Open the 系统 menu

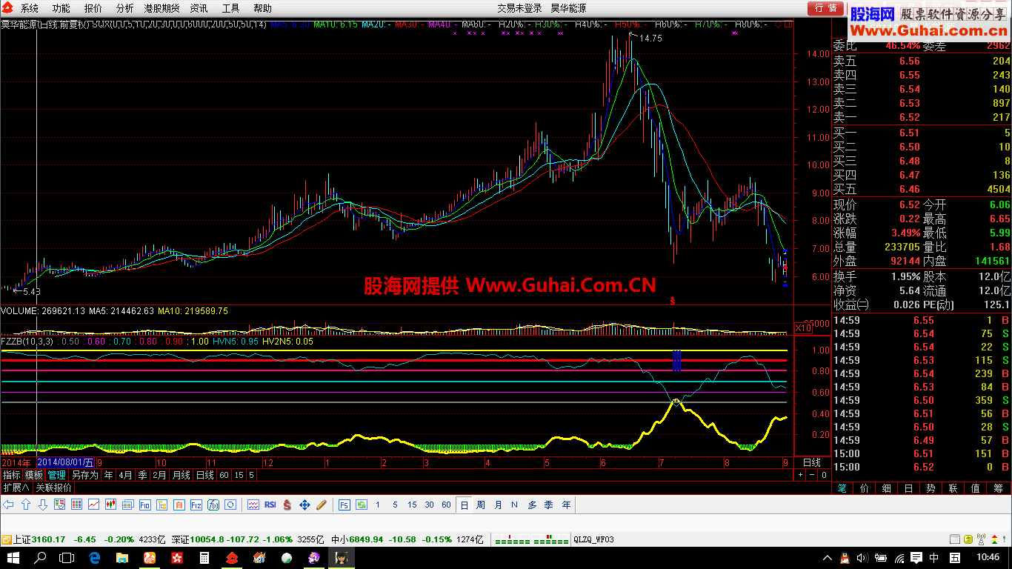30,8
